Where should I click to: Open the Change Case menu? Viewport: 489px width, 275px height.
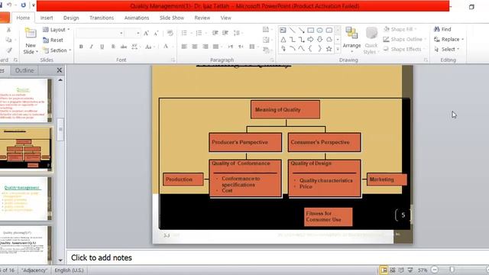click(150, 47)
